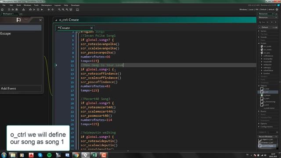Open target Windows Local VM settings

tap(257, 10)
